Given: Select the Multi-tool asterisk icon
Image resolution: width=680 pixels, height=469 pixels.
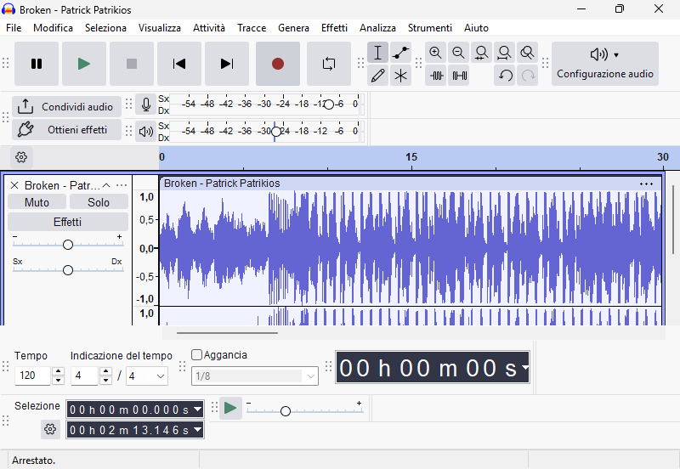Looking at the screenshot, I should coord(400,76).
